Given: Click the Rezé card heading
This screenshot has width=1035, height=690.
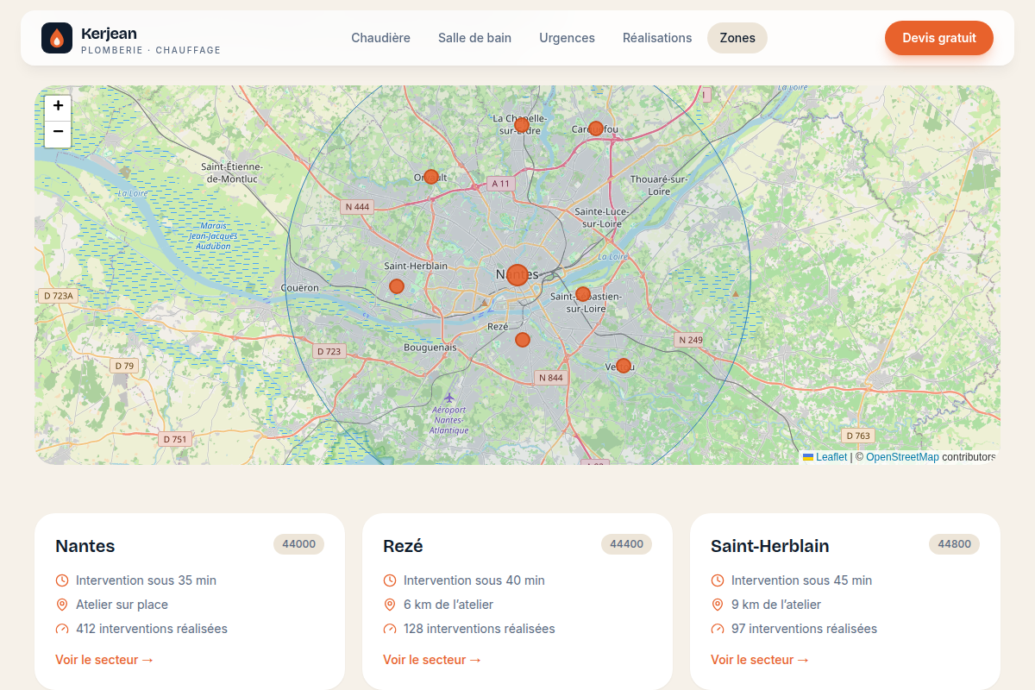Looking at the screenshot, I should point(403,546).
